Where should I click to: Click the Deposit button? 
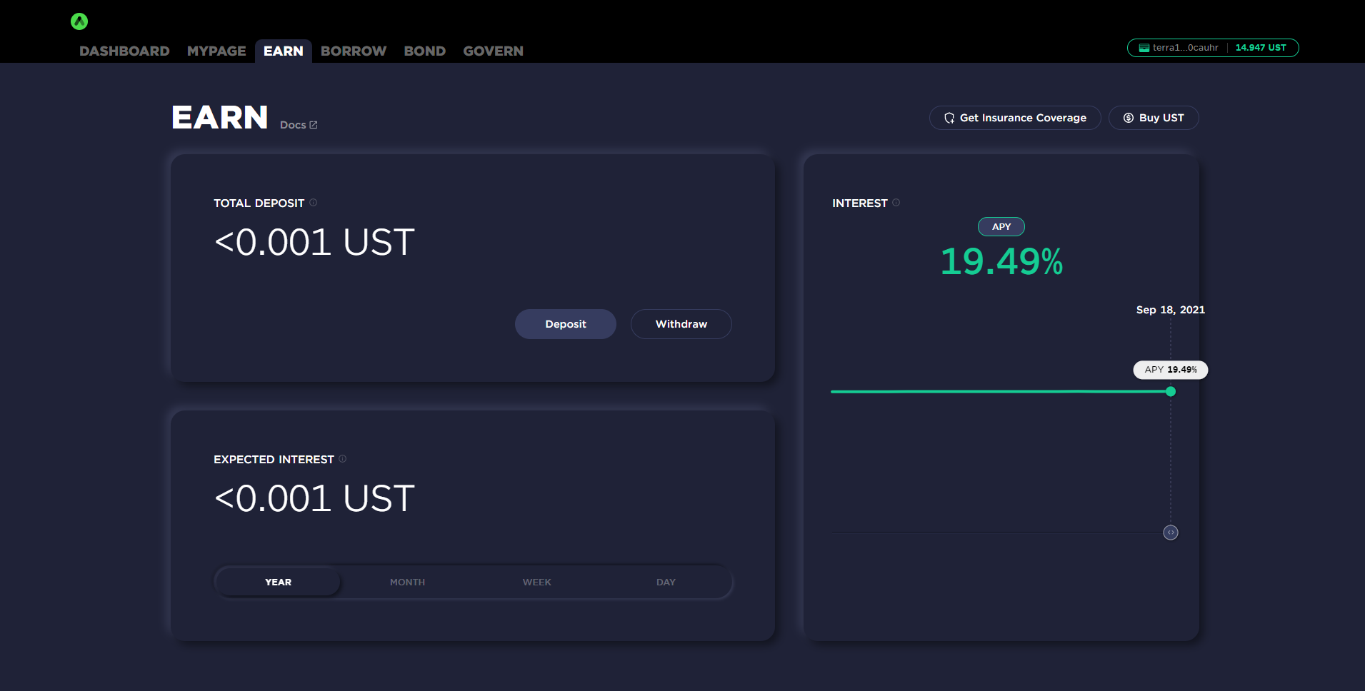tap(565, 324)
